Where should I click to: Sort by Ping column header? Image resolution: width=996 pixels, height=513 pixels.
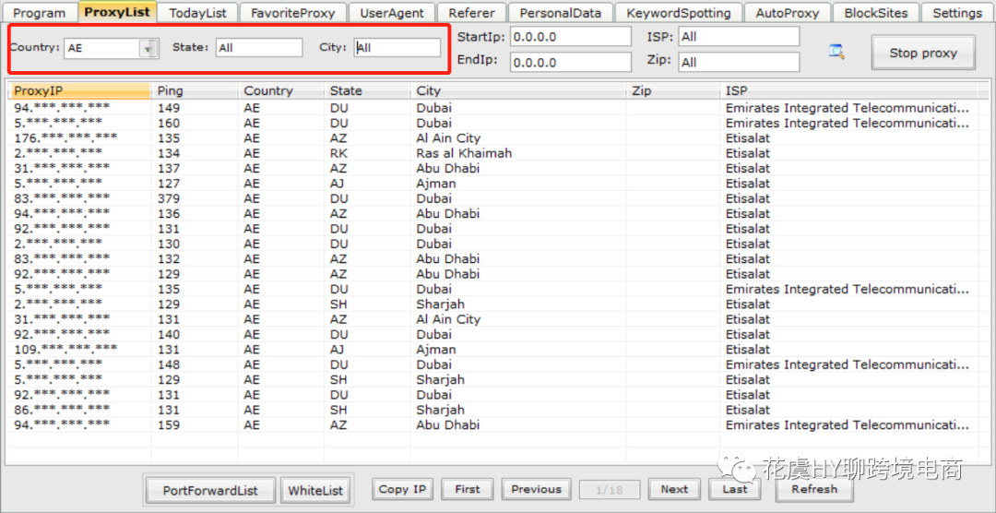pyautogui.click(x=195, y=91)
